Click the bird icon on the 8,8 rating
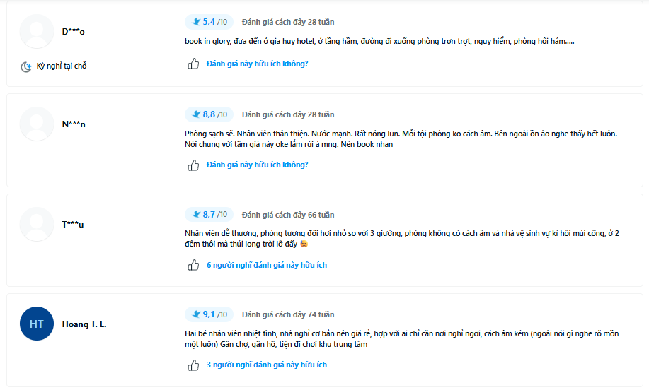The image size is (649, 390). click(x=196, y=114)
